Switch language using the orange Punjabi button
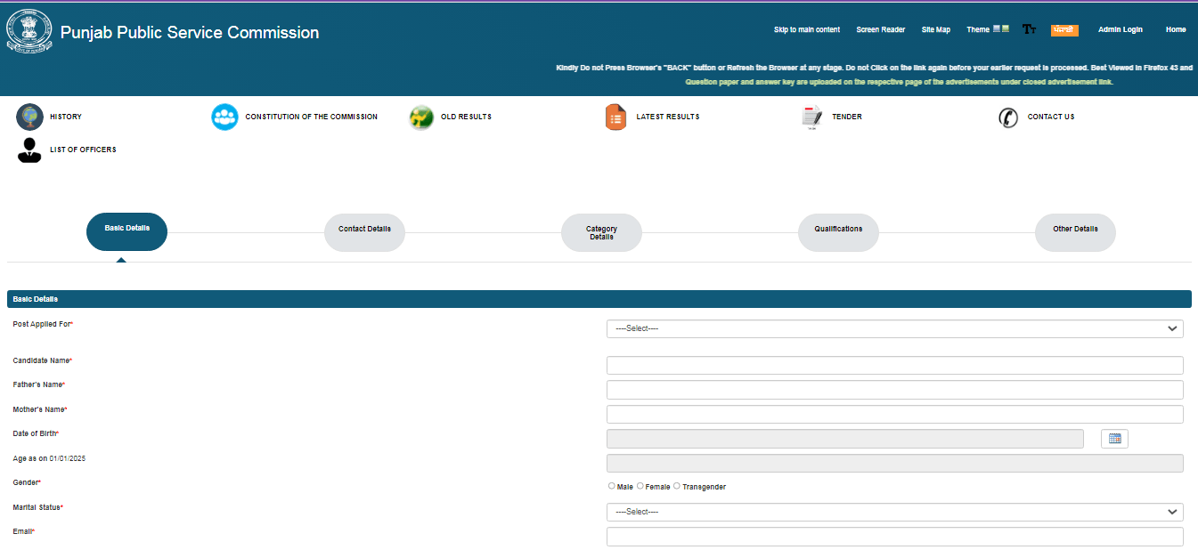The height and width of the screenshot is (550, 1198). pyautogui.click(x=1064, y=30)
